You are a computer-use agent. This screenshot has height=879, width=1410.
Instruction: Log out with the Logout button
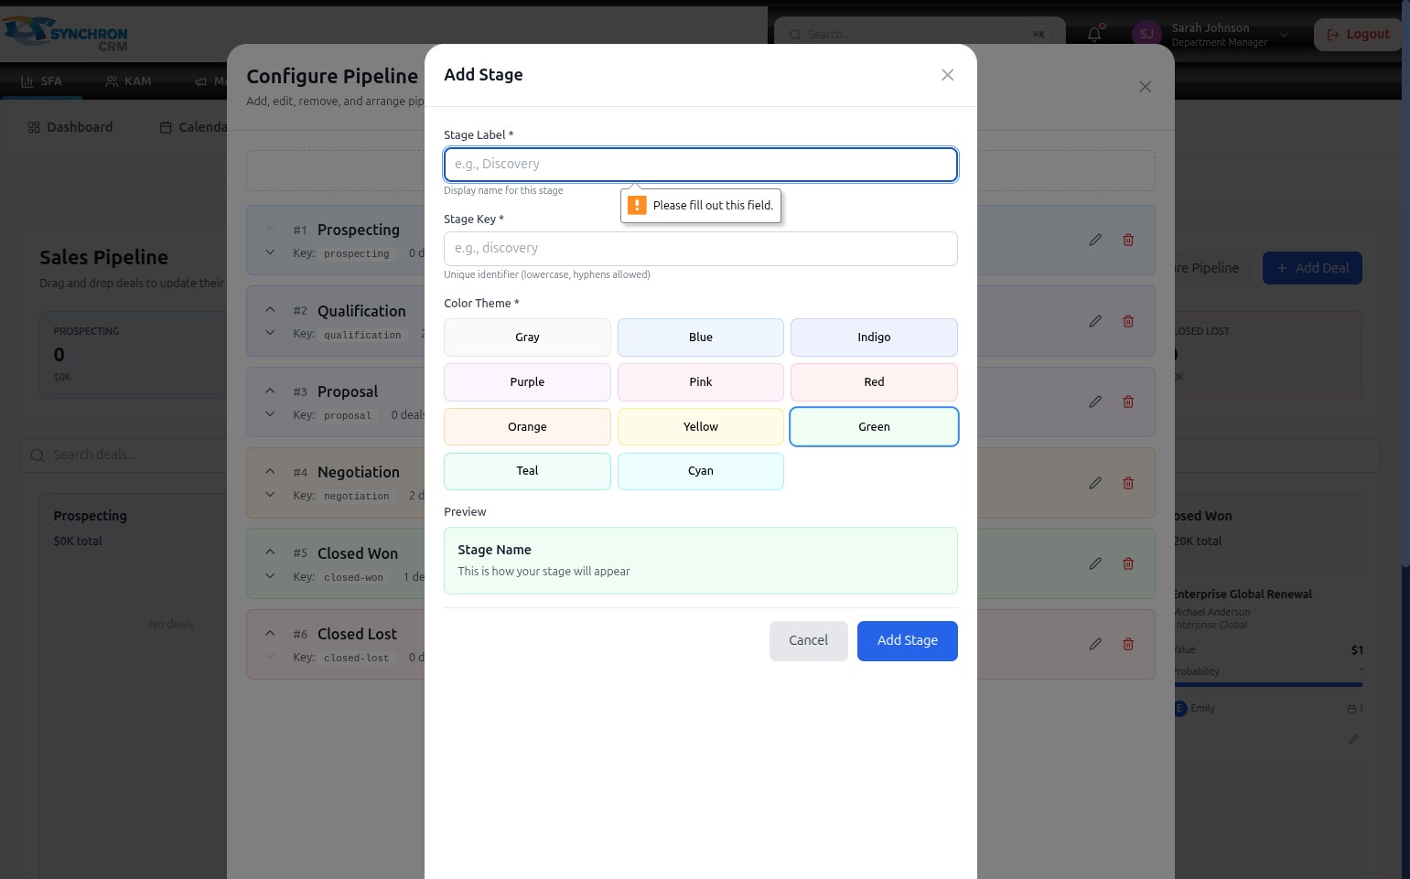1359,35
